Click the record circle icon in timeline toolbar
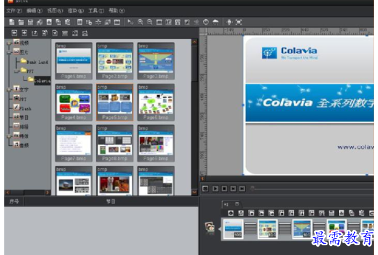This screenshot has height=255, width=378. pos(231,213)
